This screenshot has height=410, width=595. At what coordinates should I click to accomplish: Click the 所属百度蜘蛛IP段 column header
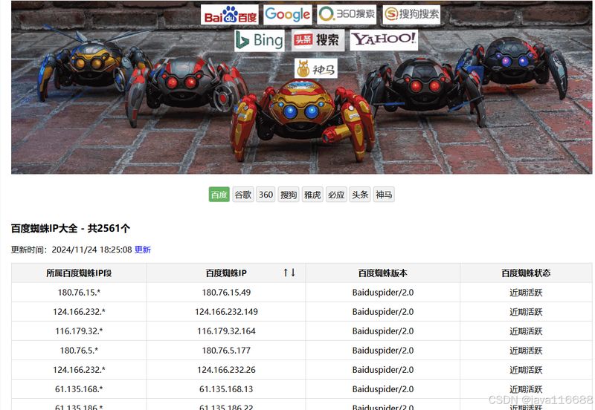pyautogui.click(x=79, y=273)
